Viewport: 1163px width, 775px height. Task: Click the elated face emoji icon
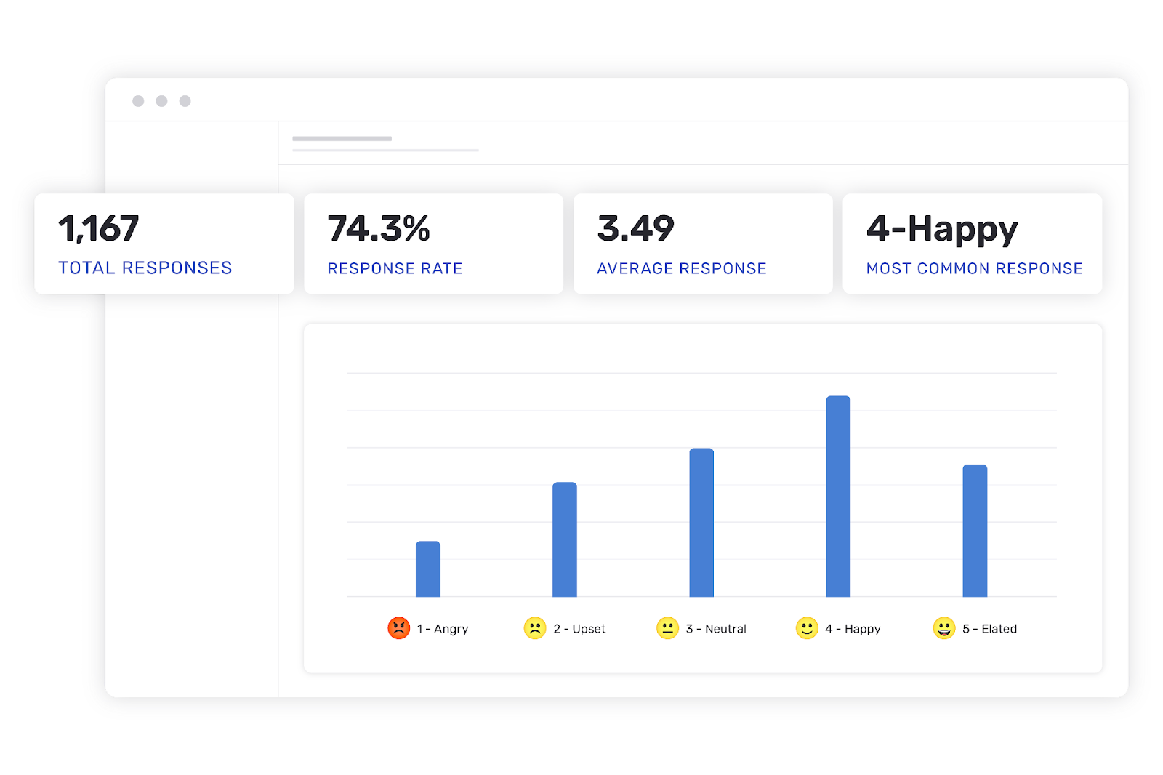point(944,627)
